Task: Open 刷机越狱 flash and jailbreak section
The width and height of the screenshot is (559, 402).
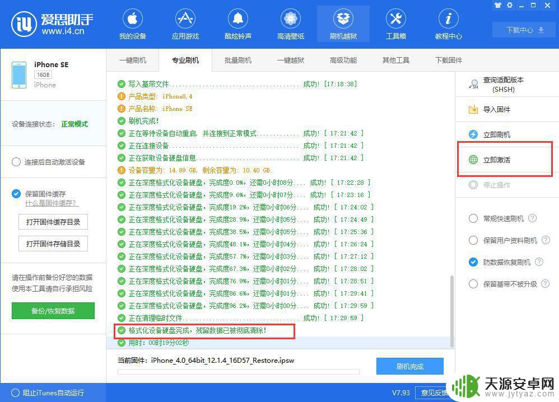Action: tap(343, 24)
